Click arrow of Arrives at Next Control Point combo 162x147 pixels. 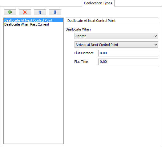(x=156, y=45)
